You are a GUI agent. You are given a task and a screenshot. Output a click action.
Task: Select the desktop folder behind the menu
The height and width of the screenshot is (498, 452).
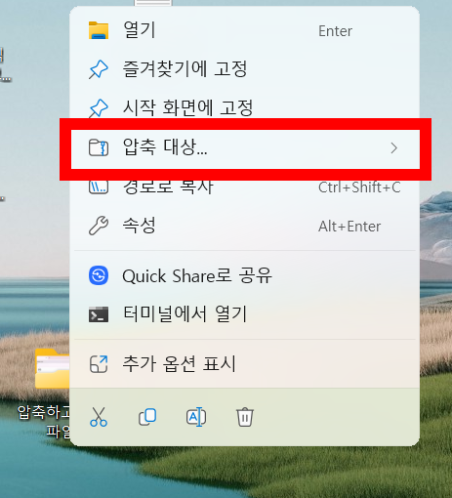[x=52, y=369]
